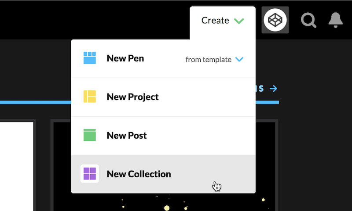Click the yellow New Project icon
352x211 pixels.
point(90,97)
